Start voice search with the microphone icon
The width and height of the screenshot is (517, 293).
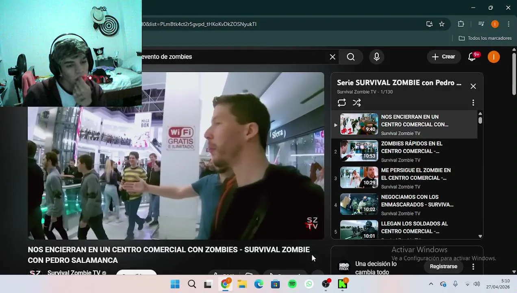(377, 57)
